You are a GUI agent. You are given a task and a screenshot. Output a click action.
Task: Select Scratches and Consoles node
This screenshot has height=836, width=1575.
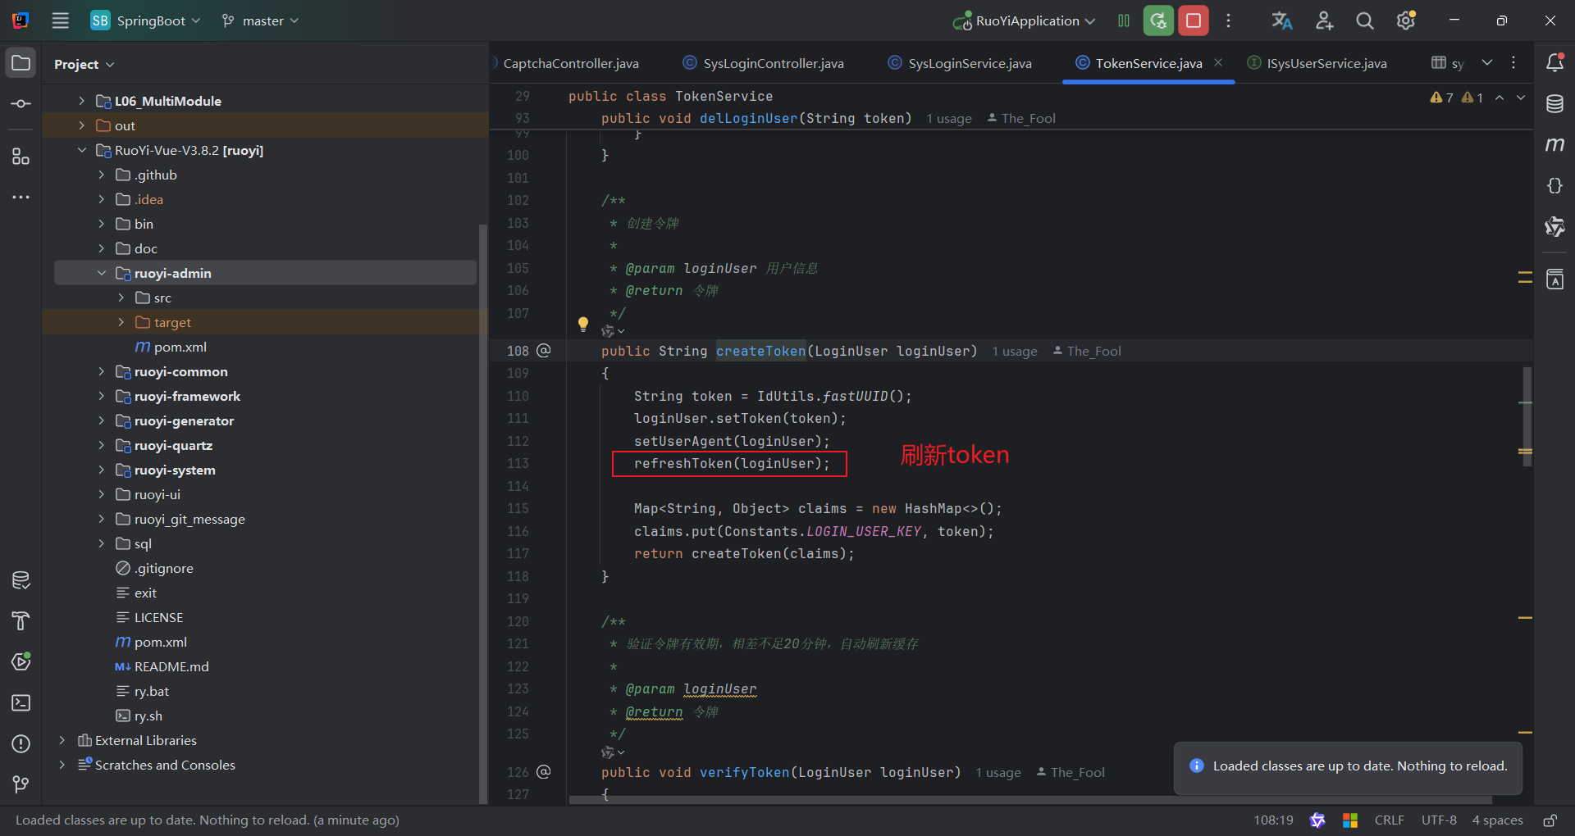[165, 765]
